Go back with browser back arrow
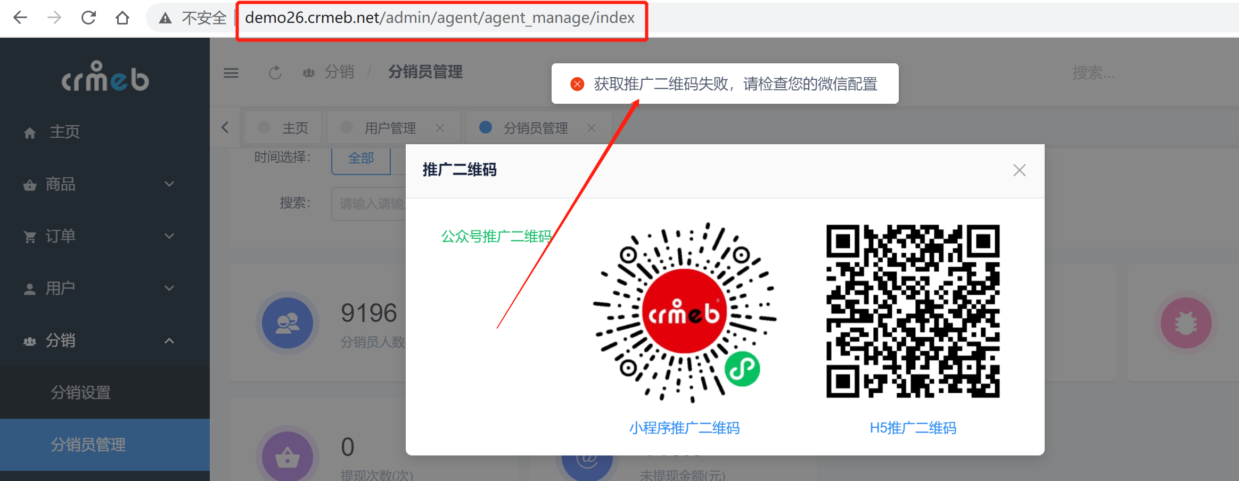 click(20, 18)
